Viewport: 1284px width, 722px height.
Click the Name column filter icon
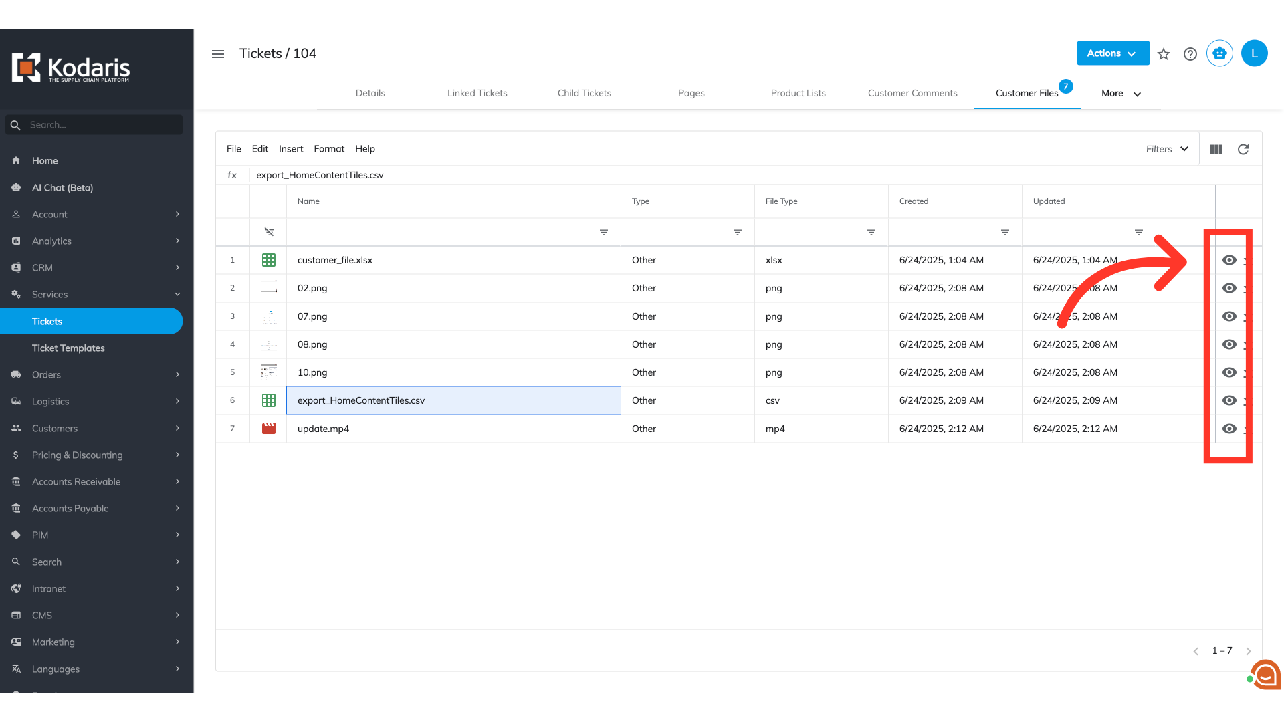pos(604,232)
